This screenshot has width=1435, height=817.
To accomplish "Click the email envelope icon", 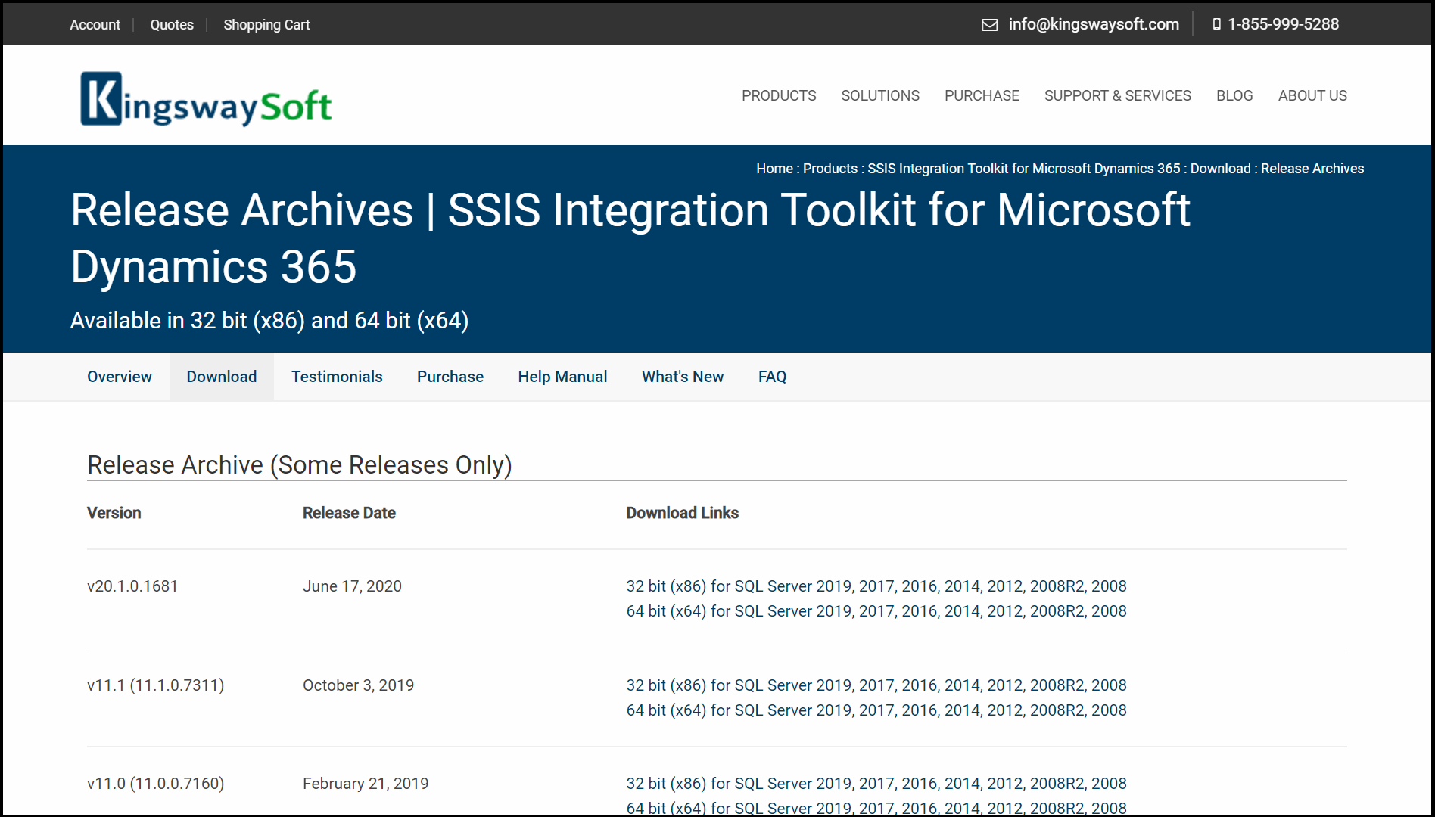I will click(989, 25).
